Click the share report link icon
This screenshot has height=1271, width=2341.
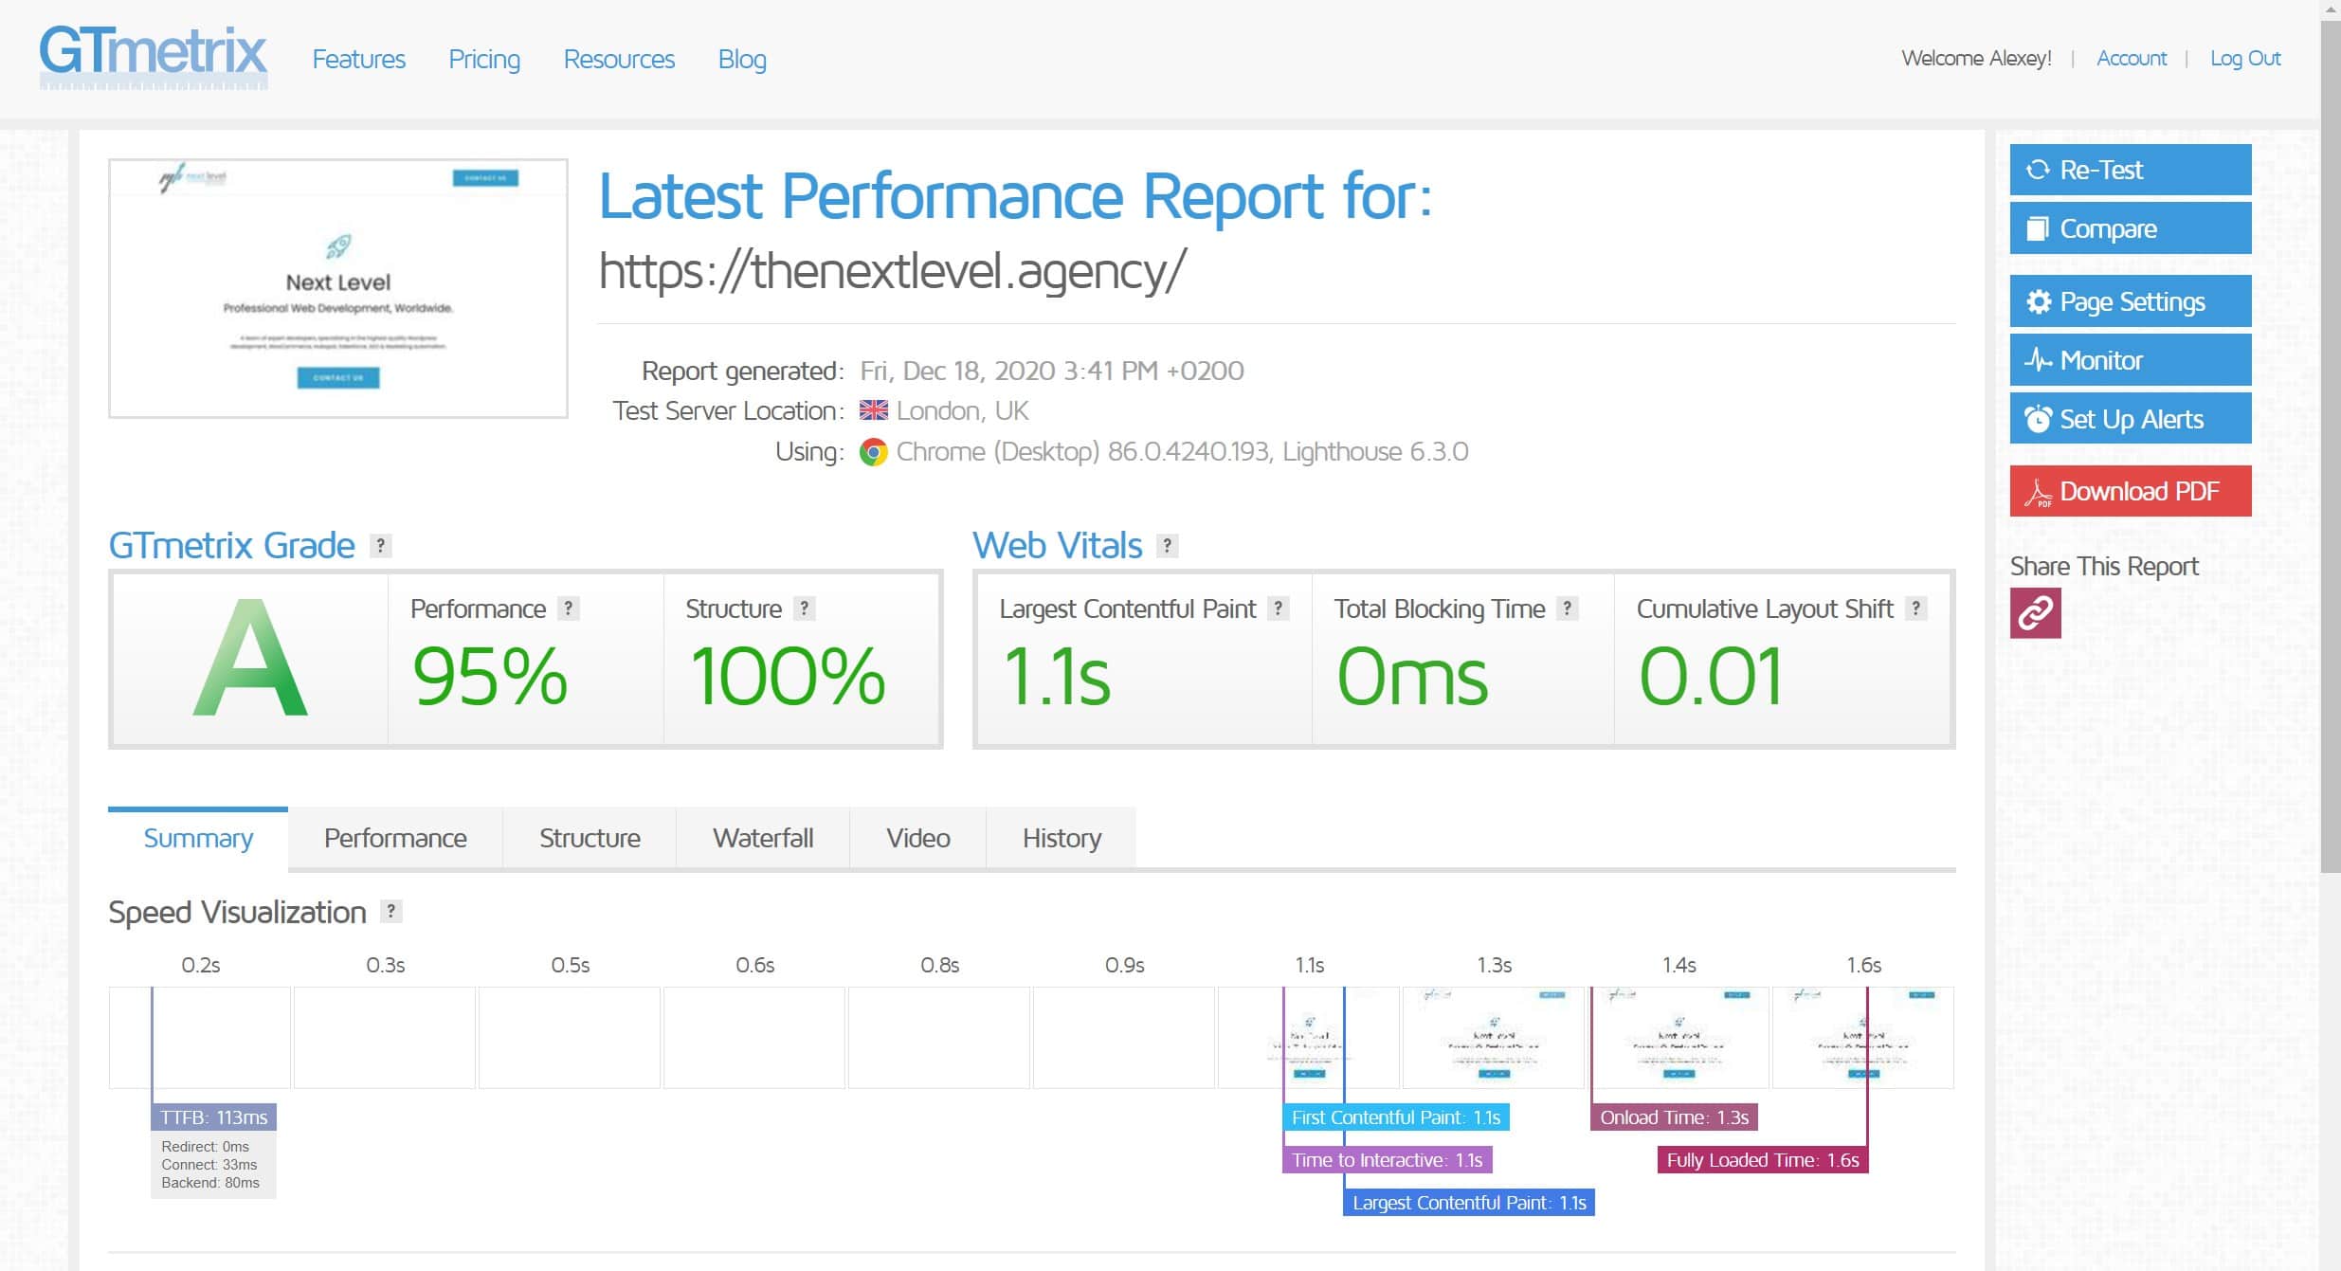point(2035,613)
